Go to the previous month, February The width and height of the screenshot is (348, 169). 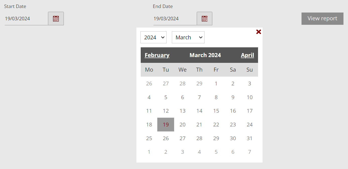click(x=157, y=55)
